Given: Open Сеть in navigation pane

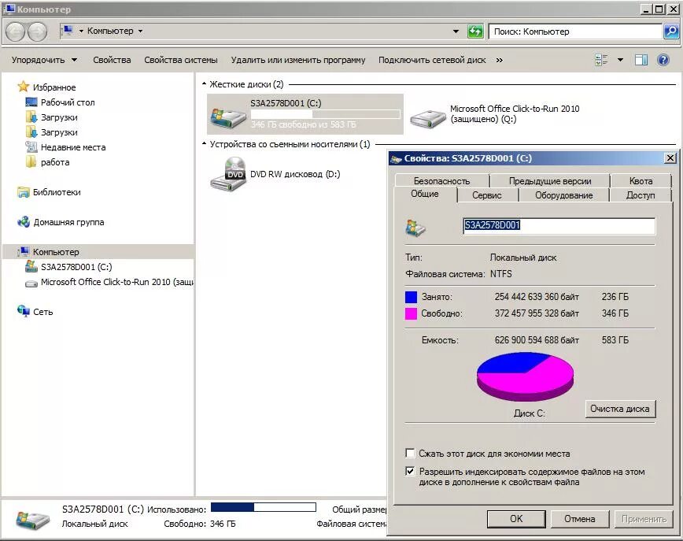Looking at the screenshot, I should (x=42, y=312).
